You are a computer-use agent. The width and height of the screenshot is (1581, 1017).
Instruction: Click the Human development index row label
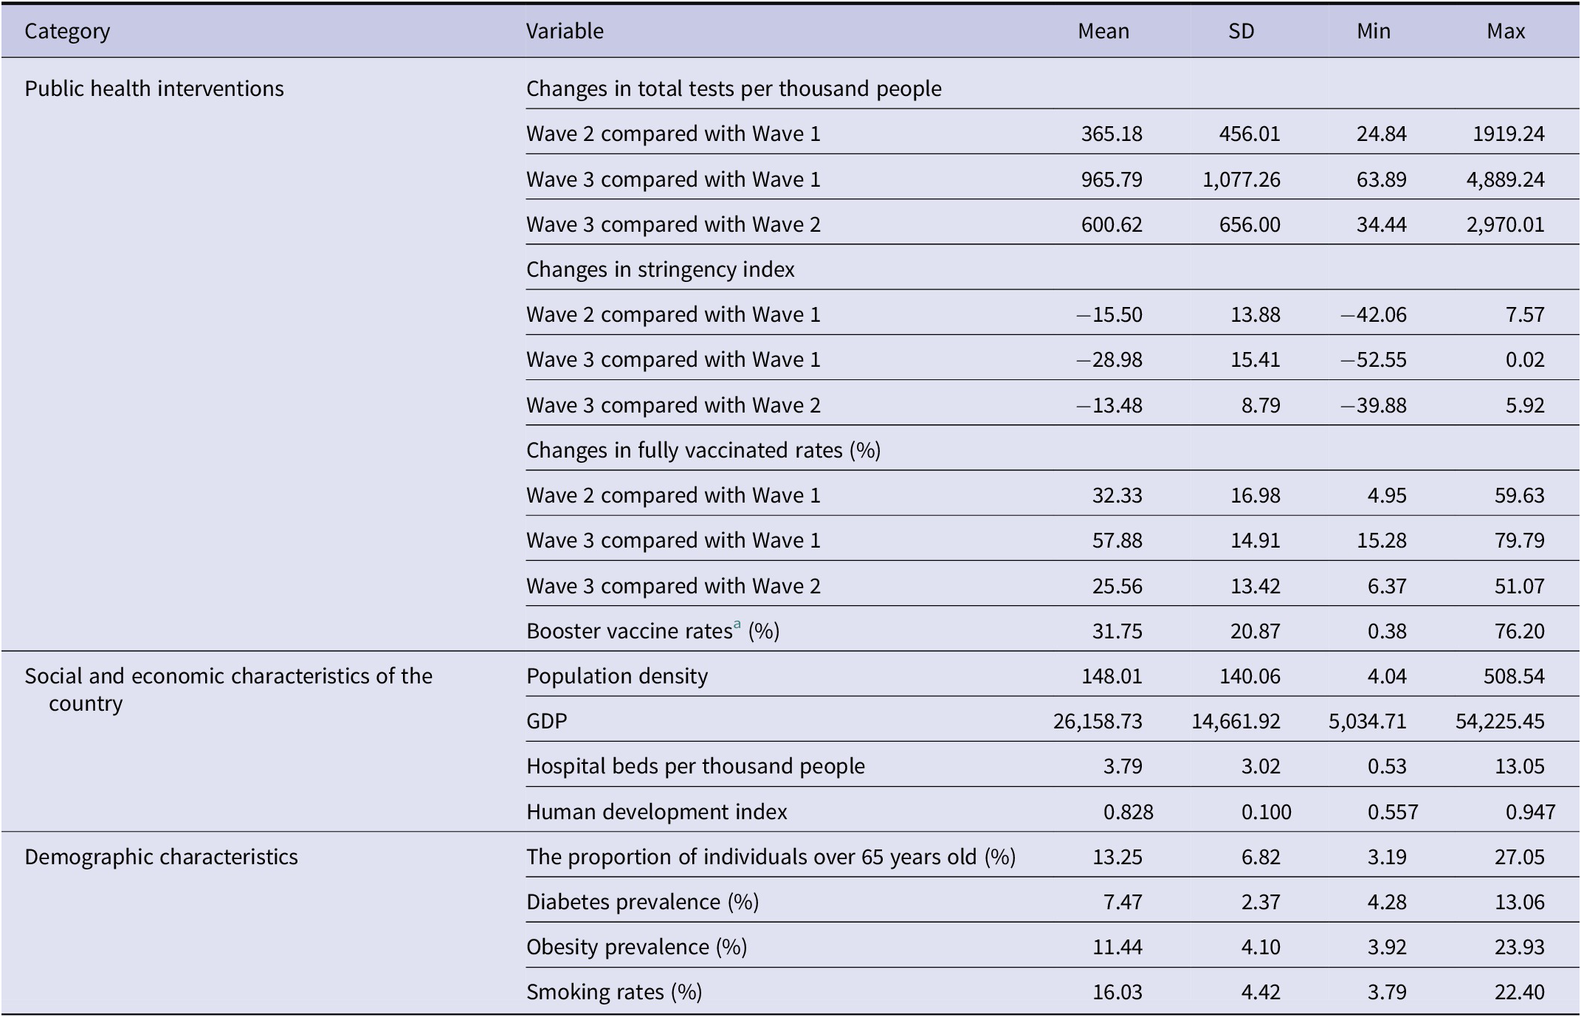coord(656,812)
